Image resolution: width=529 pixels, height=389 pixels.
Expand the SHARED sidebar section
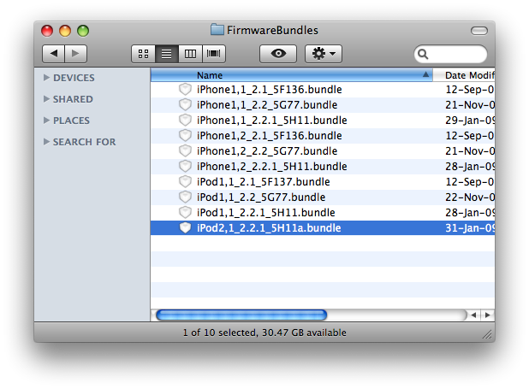click(46, 99)
